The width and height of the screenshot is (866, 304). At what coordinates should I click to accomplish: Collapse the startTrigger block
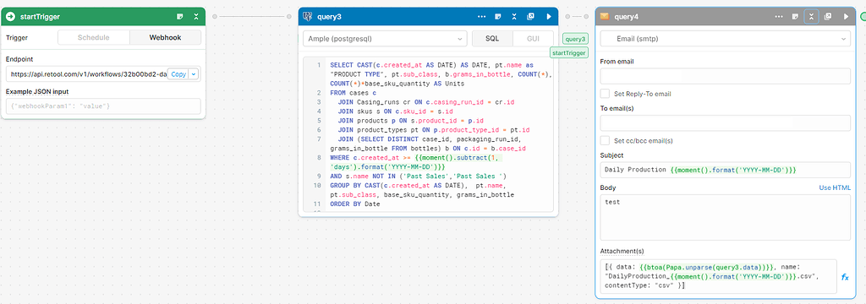pos(196,17)
